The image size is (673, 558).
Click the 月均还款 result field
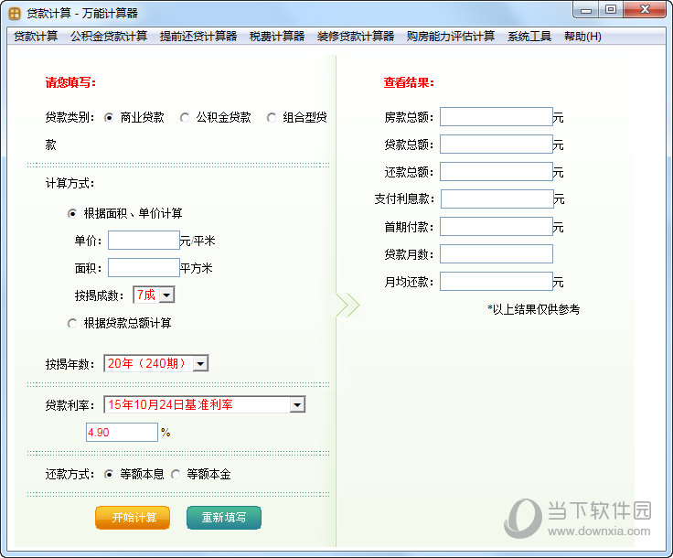[x=497, y=281]
